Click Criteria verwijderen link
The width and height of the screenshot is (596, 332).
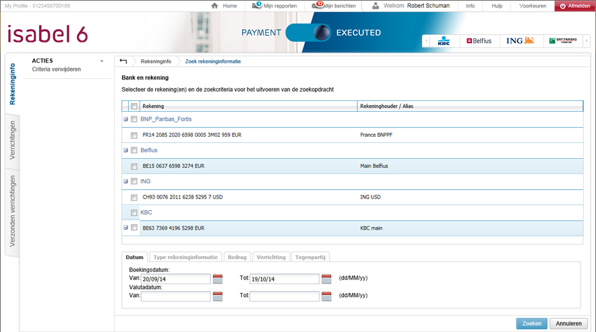tap(57, 69)
